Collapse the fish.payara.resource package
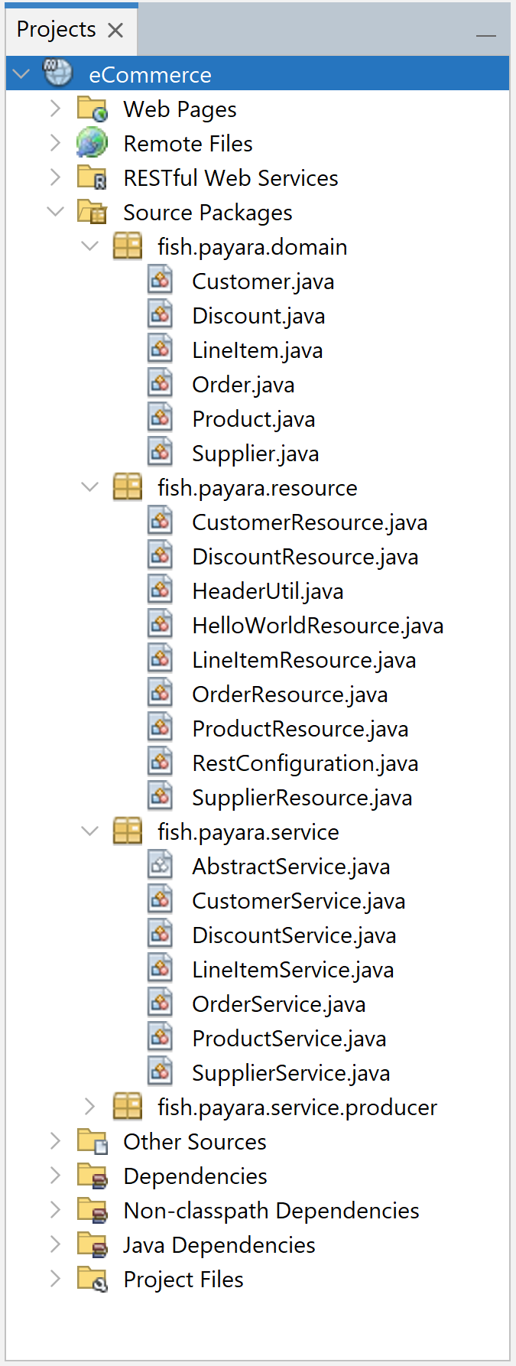Screen dimensions: 516x1366 point(89,487)
